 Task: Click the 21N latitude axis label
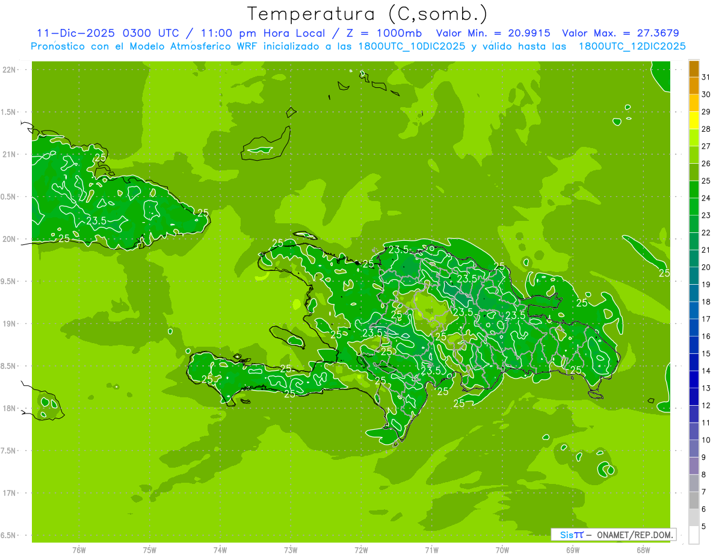[x=10, y=154]
